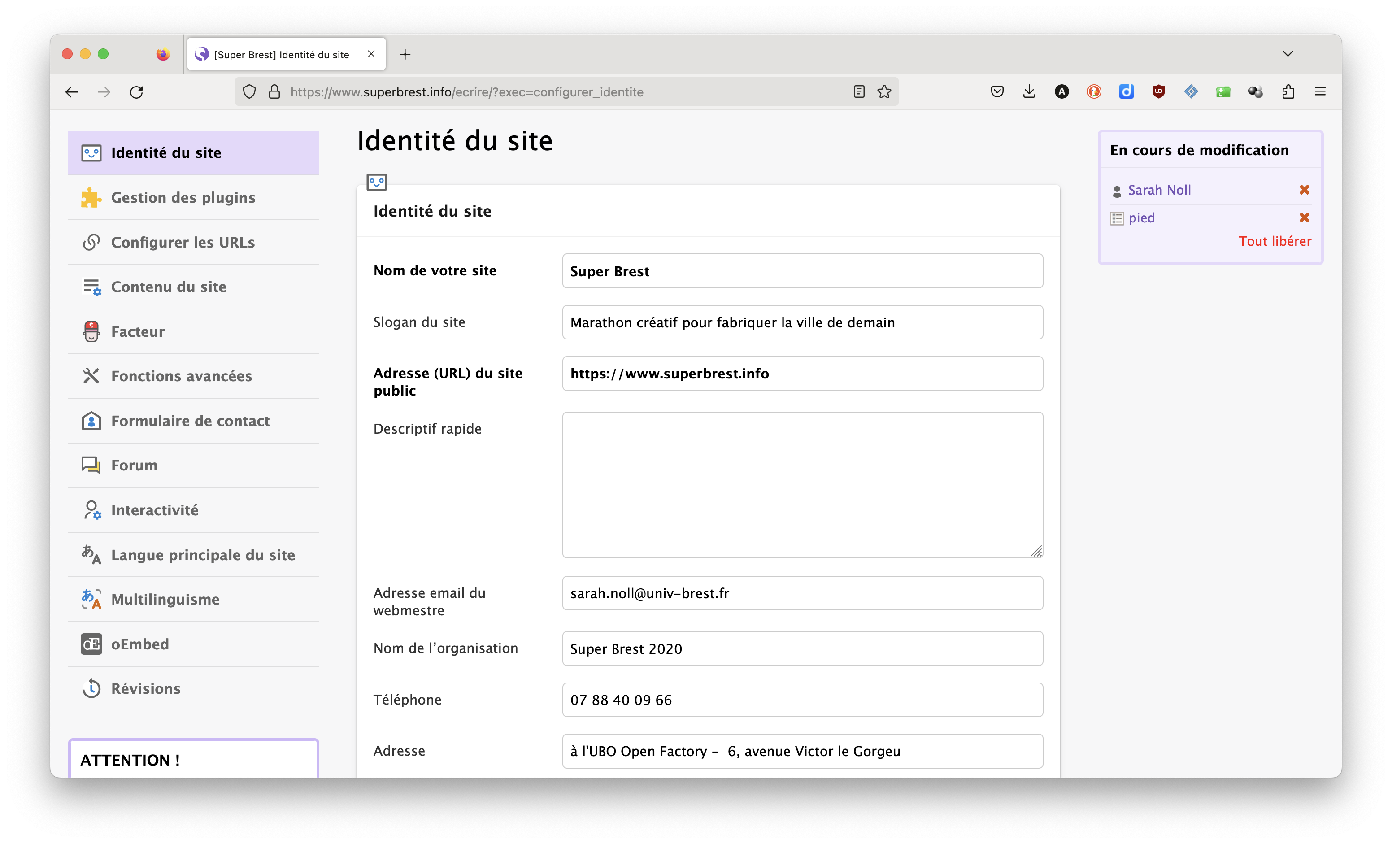Click the Multilinguisme translation icon
The image size is (1392, 844).
pyautogui.click(x=91, y=599)
